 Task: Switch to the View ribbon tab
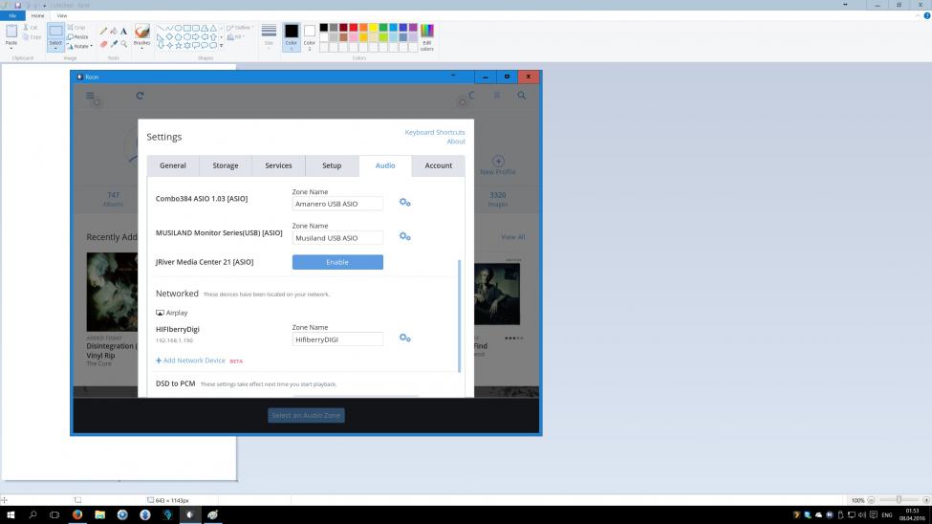tap(62, 16)
